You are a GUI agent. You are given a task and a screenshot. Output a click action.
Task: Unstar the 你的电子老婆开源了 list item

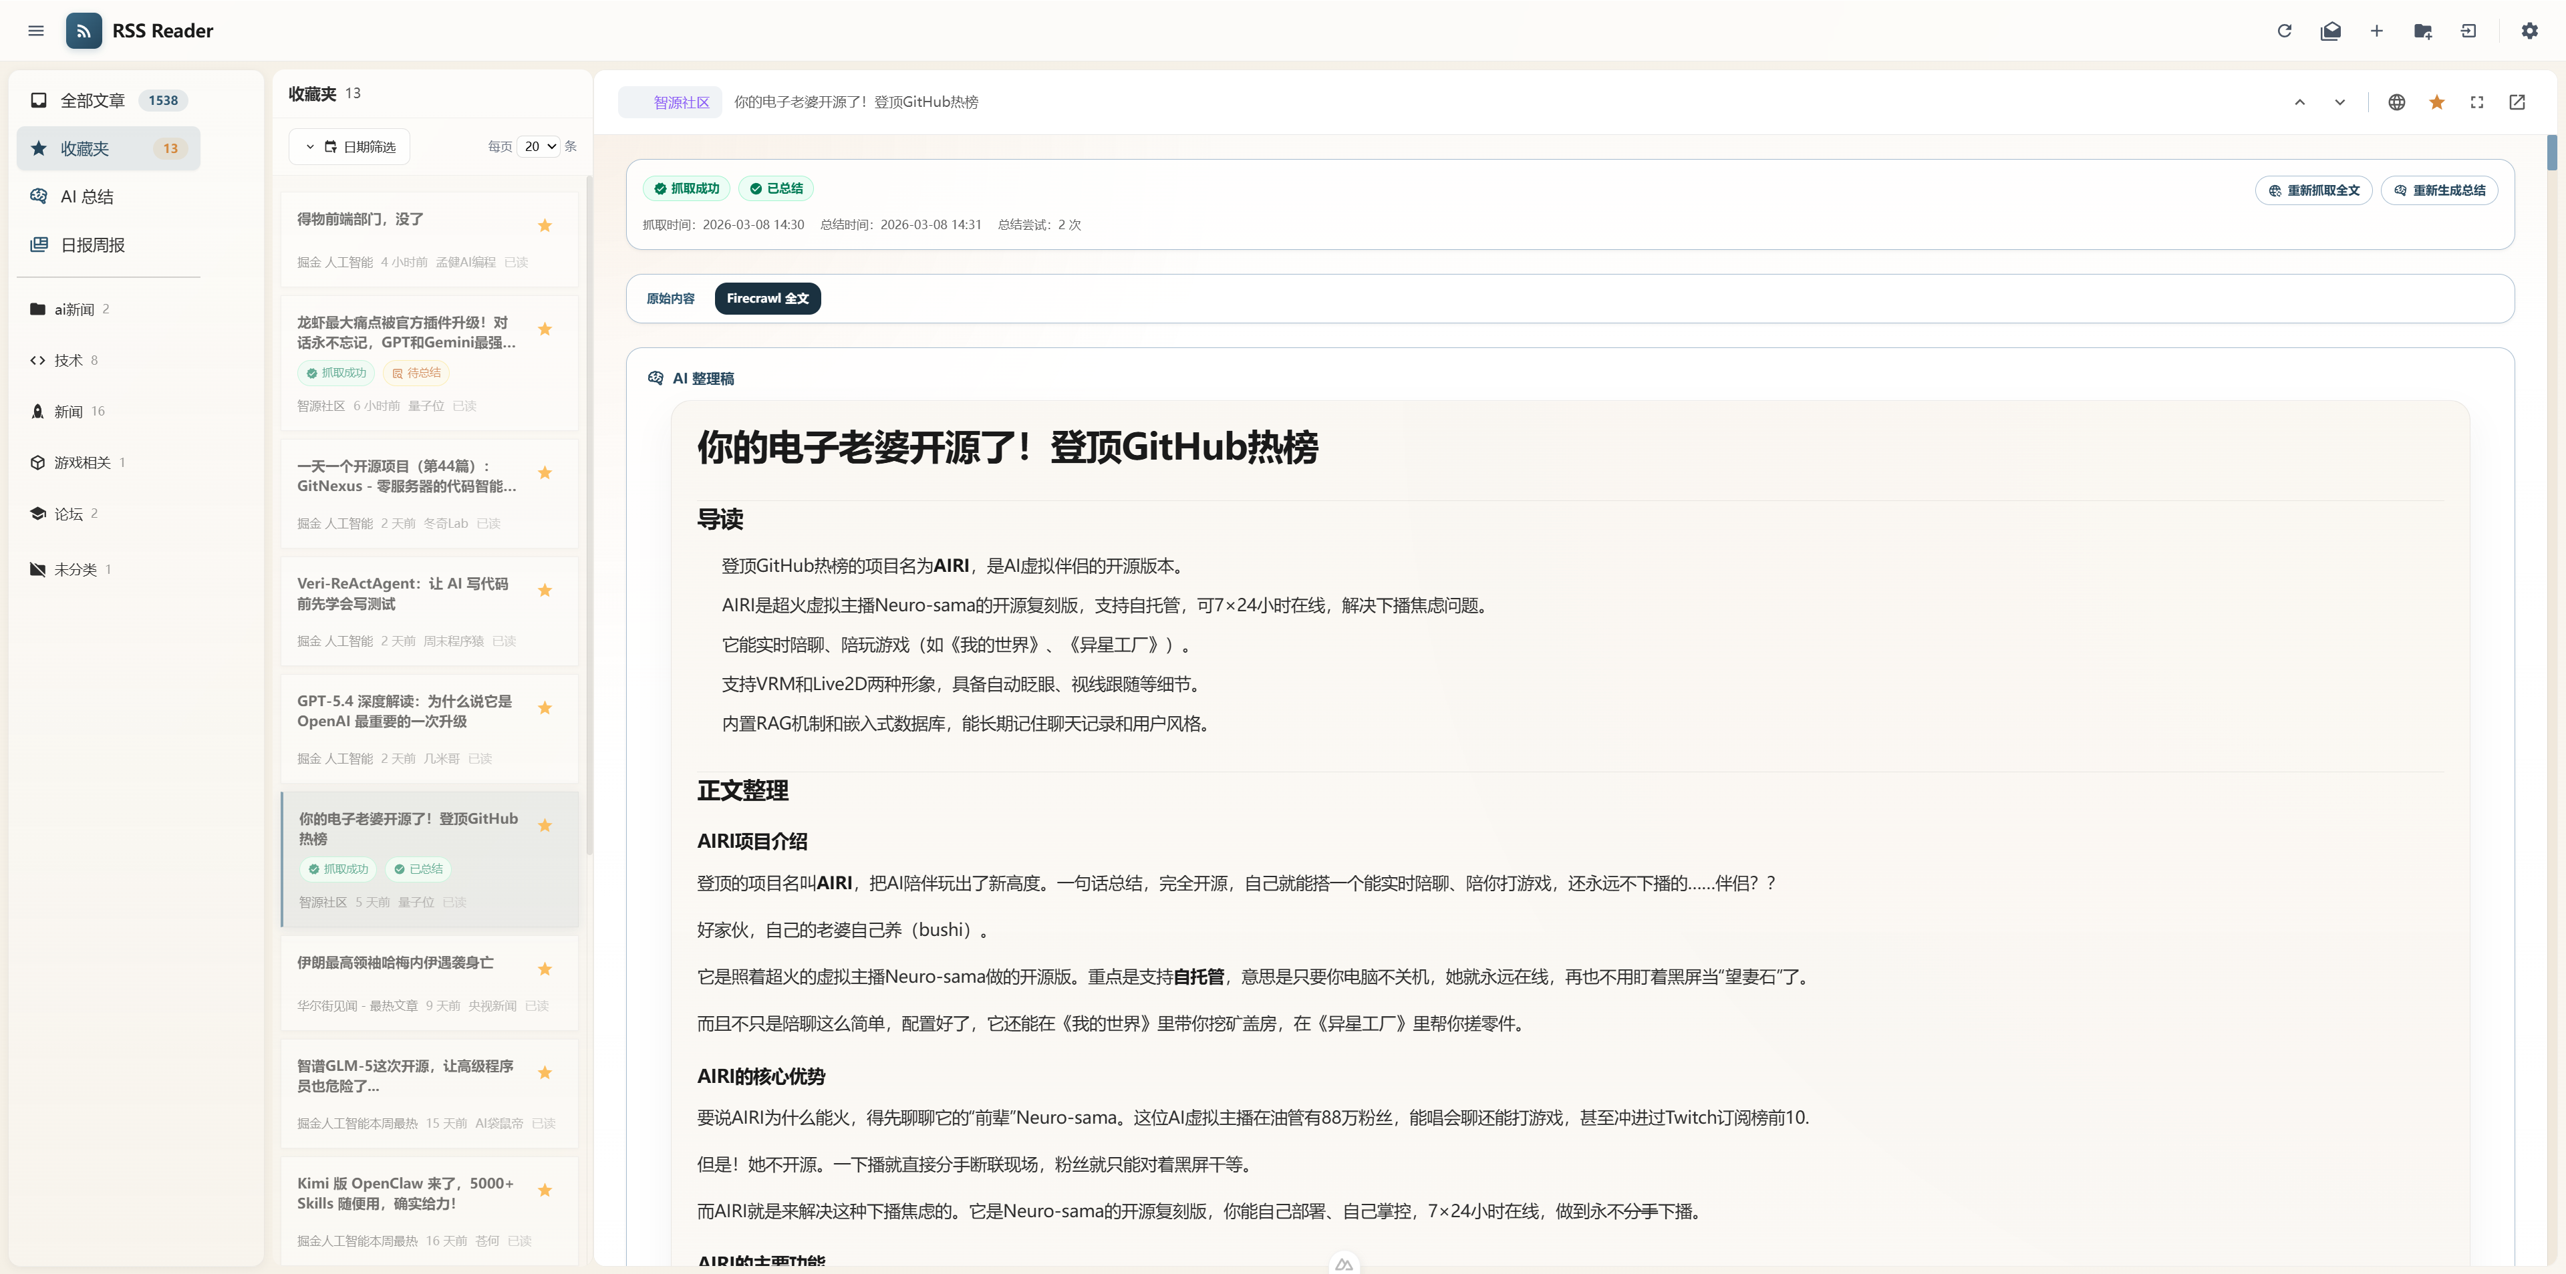pos(545,825)
